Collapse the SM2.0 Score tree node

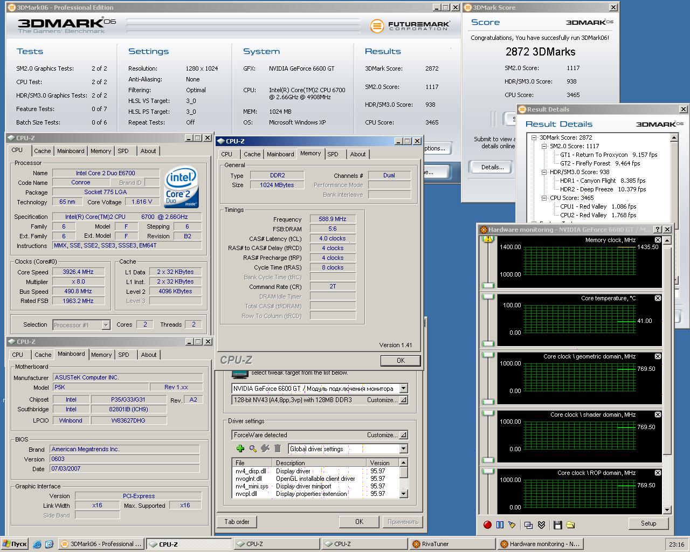click(x=544, y=146)
